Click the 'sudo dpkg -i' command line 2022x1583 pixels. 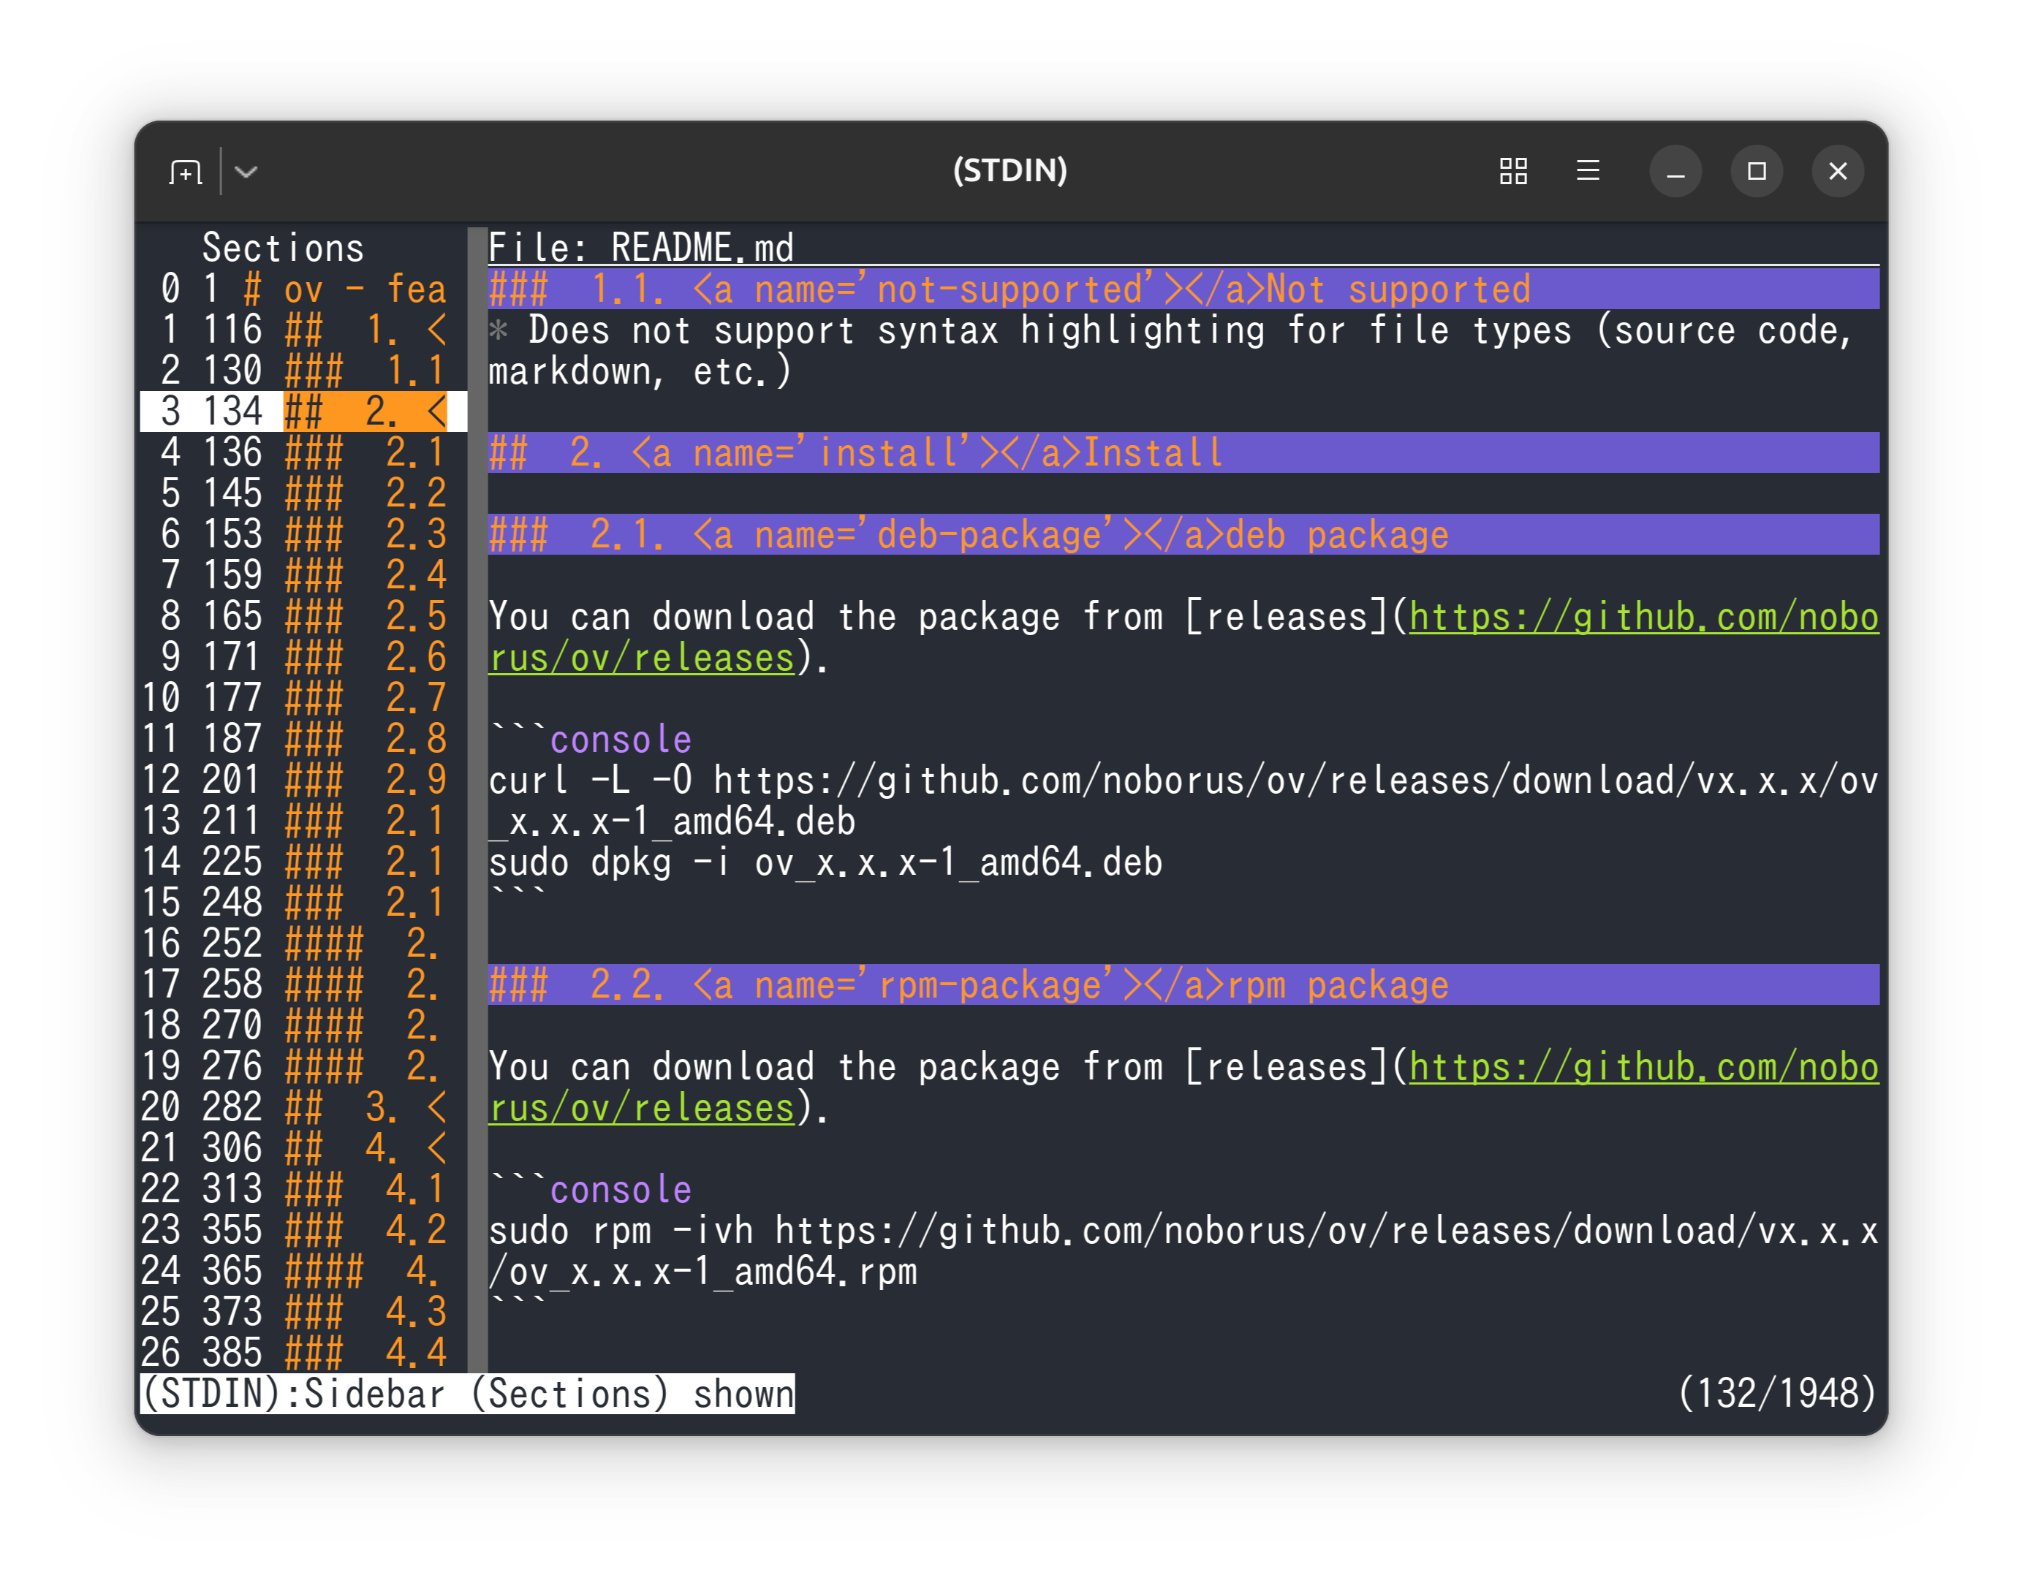click(825, 862)
